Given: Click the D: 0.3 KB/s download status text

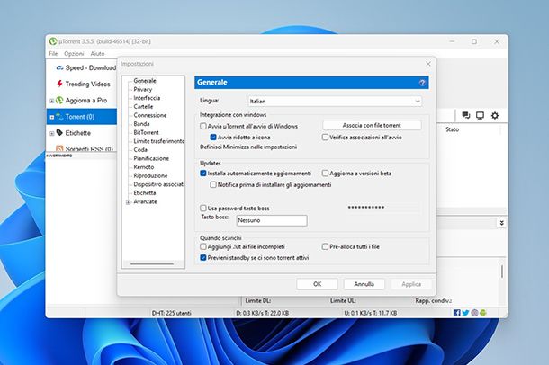Looking at the screenshot, I should coord(262,313).
